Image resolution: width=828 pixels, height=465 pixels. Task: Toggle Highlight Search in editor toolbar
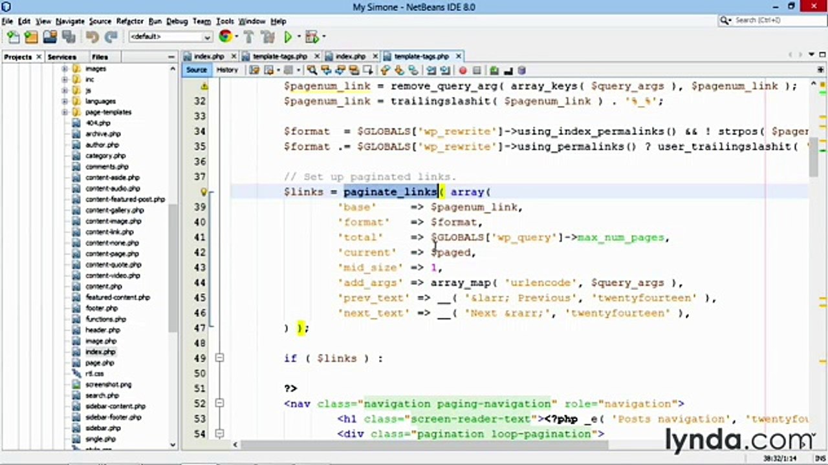coord(354,70)
